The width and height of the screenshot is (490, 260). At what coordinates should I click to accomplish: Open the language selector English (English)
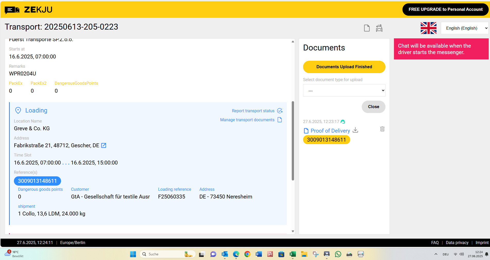tap(465, 28)
